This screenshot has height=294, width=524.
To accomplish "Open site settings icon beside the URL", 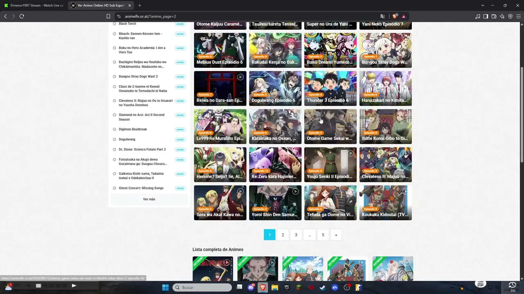I will [119, 16].
